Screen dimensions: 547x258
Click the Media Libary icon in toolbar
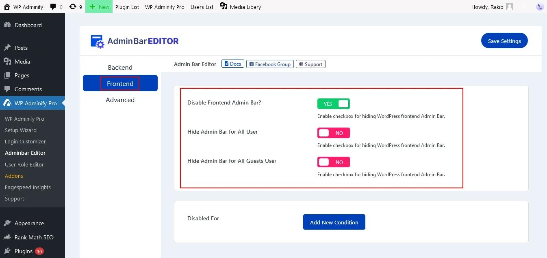[x=223, y=6]
